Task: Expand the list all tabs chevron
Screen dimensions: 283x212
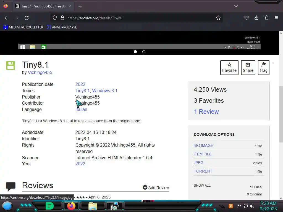Action: pos(236,6)
